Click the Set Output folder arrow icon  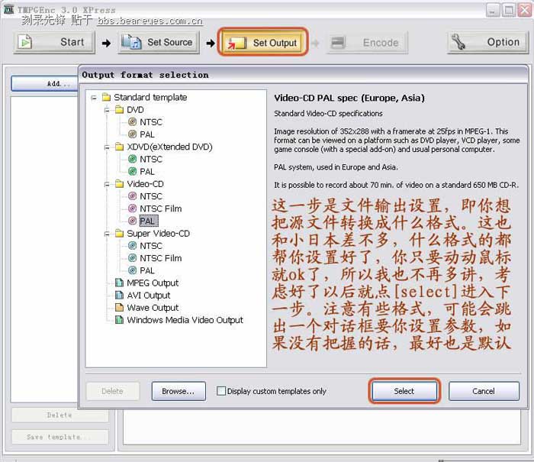tap(236, 44)
